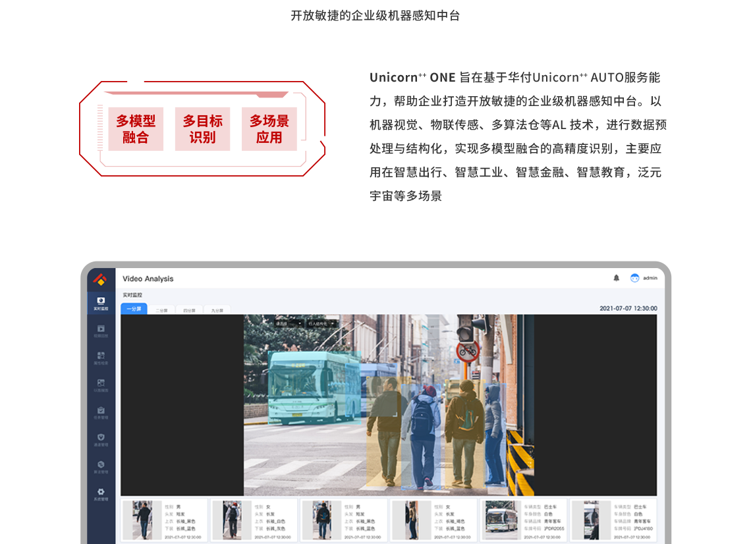Switch to the 四分屏 tab
The height and width of the screenshot is (544, 751).
tap(189, 310)
